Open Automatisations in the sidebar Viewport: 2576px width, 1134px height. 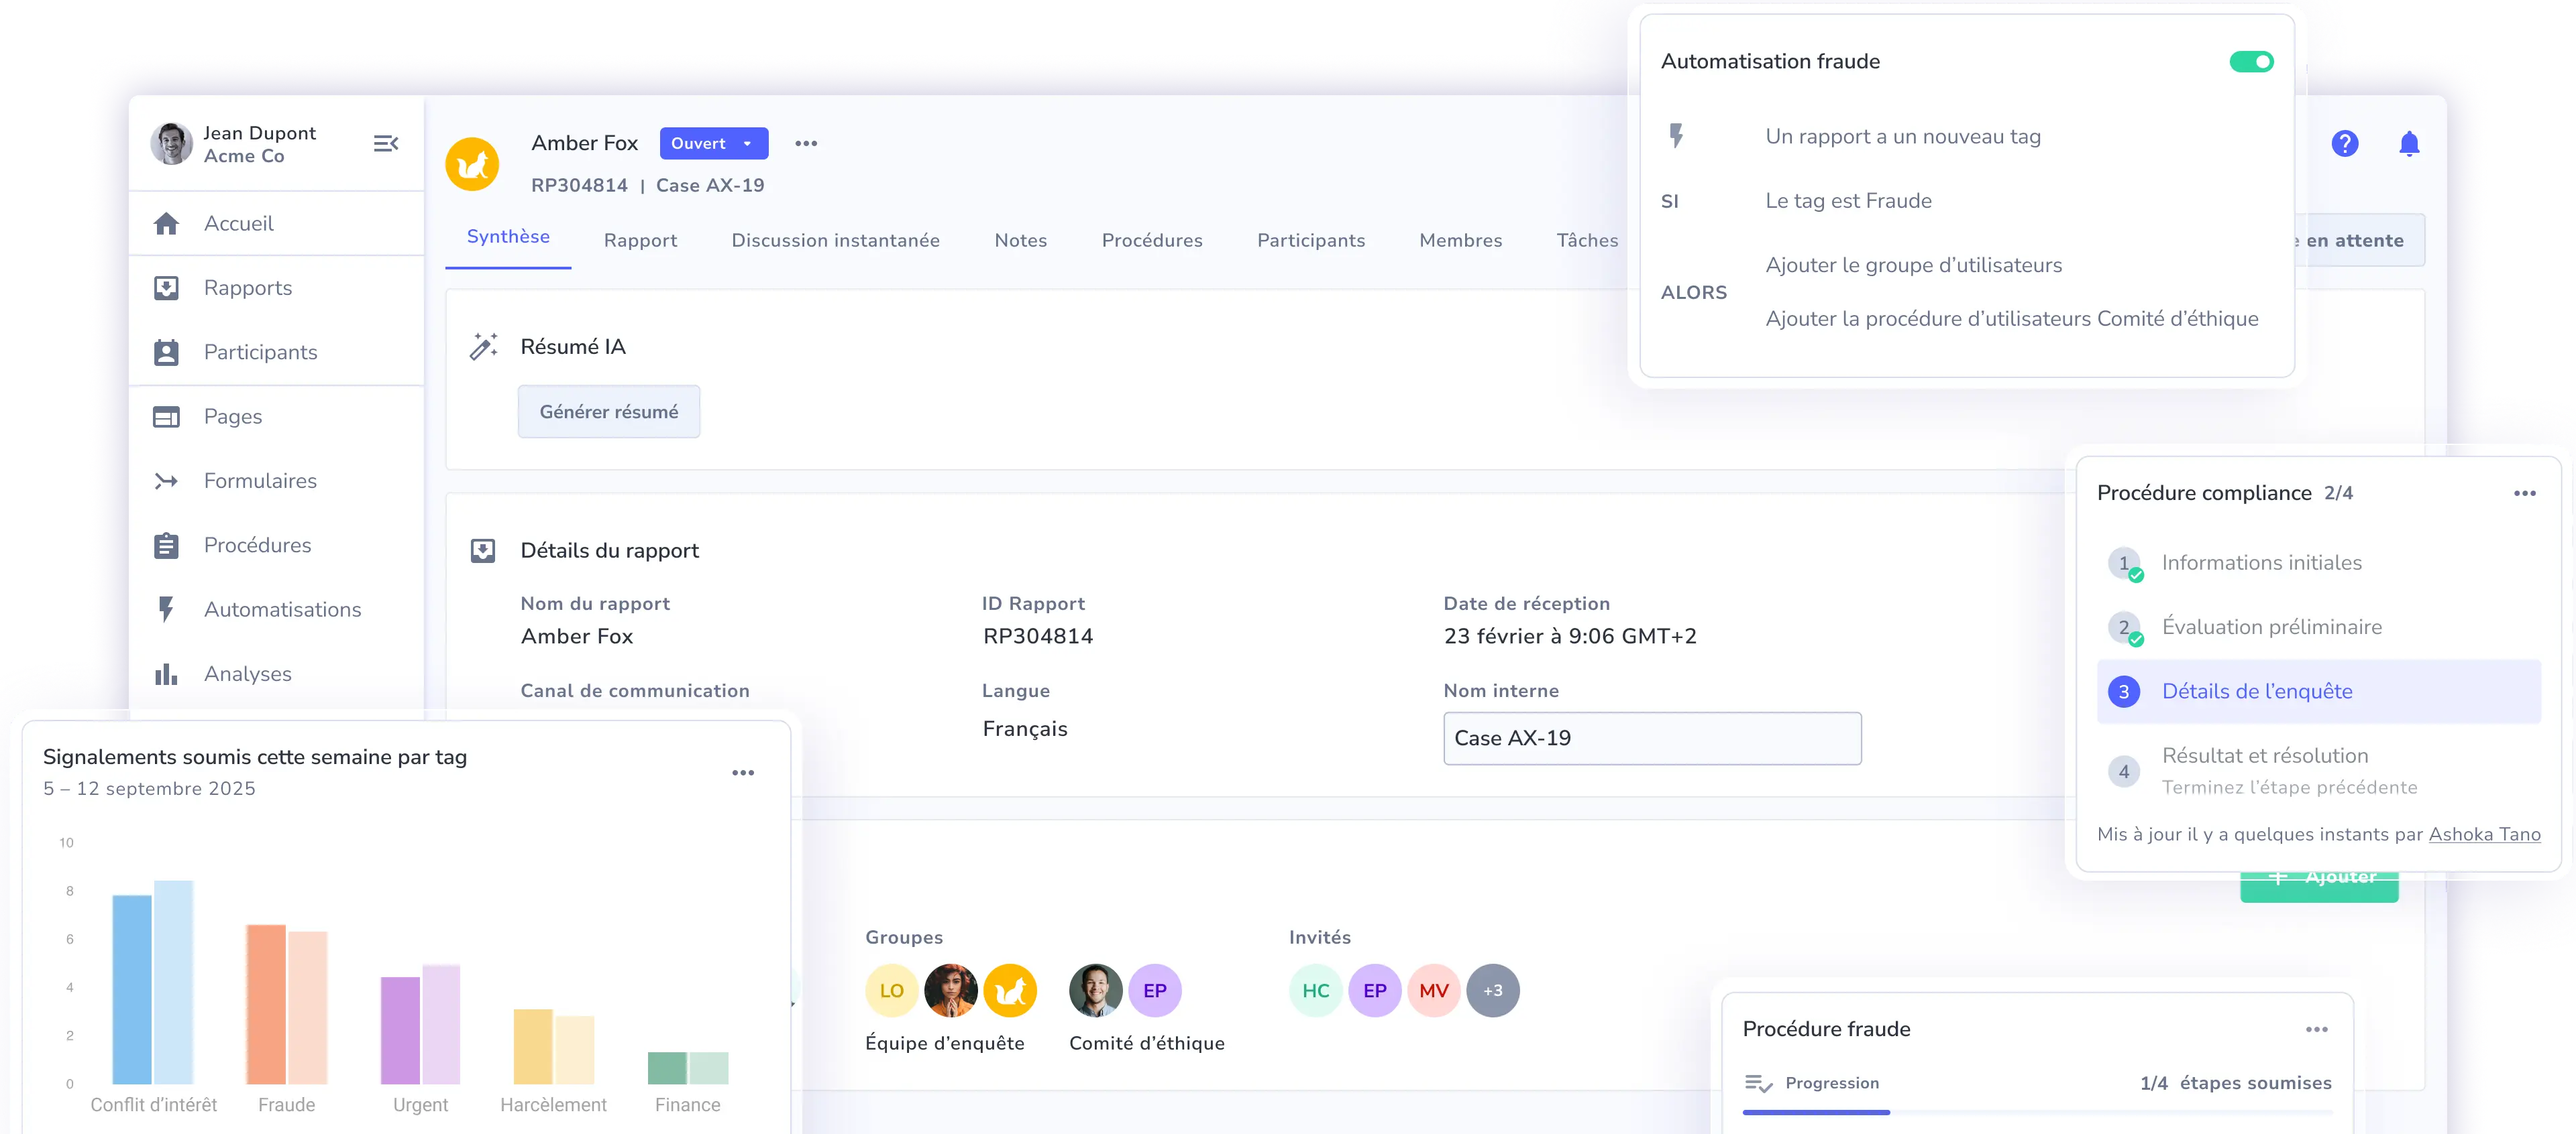[x=282, y=609]
